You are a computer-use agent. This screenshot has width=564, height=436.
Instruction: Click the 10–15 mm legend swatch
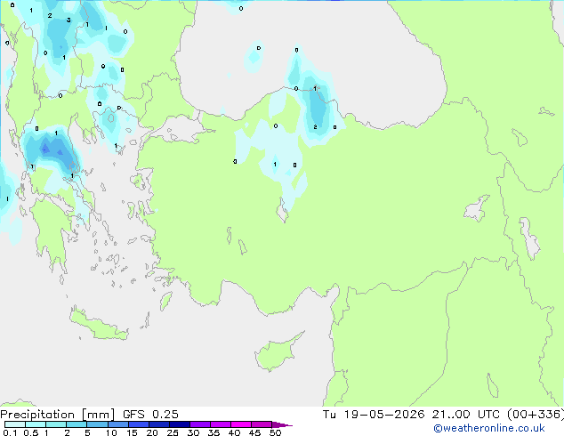point(117,424)
